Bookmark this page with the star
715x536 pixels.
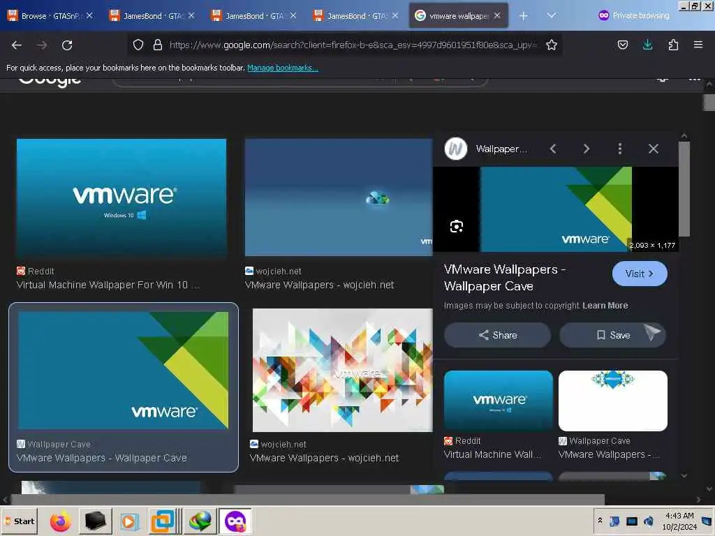click(552, 45)
